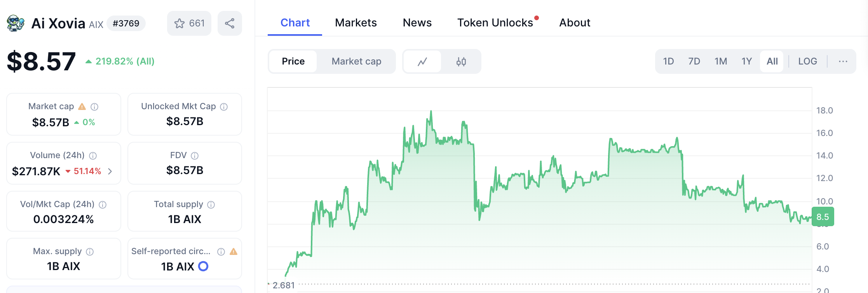The image size is (868, 293).
Task: Click the $8.57 current price
Action: pyautogui.click(x=41, y=61)
